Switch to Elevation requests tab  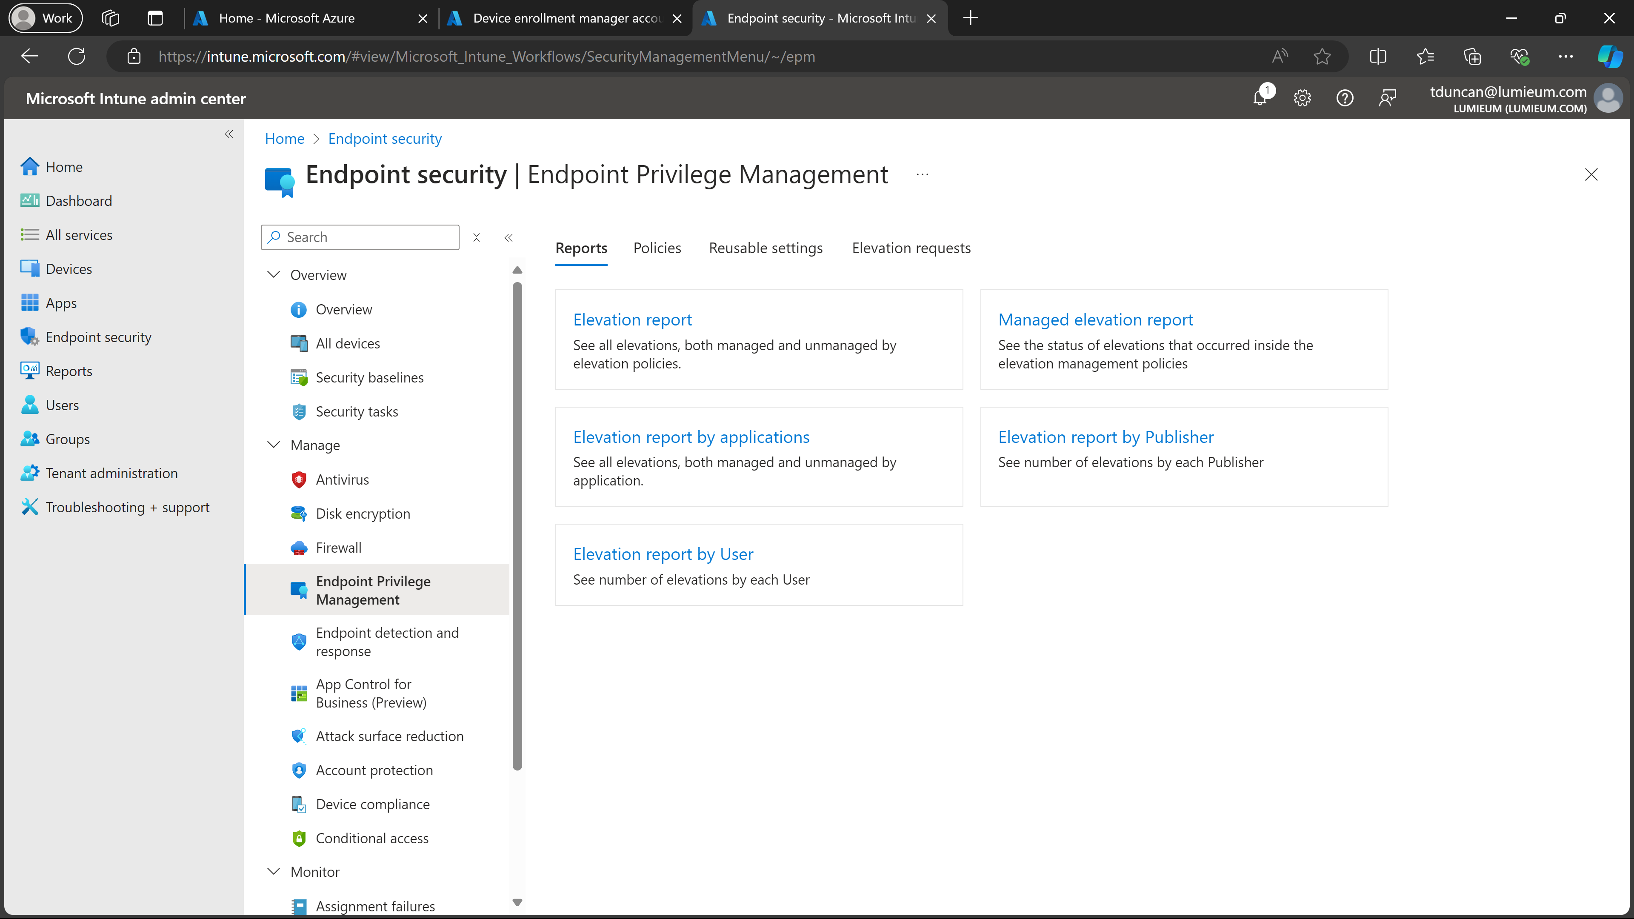tap(911, 248)
